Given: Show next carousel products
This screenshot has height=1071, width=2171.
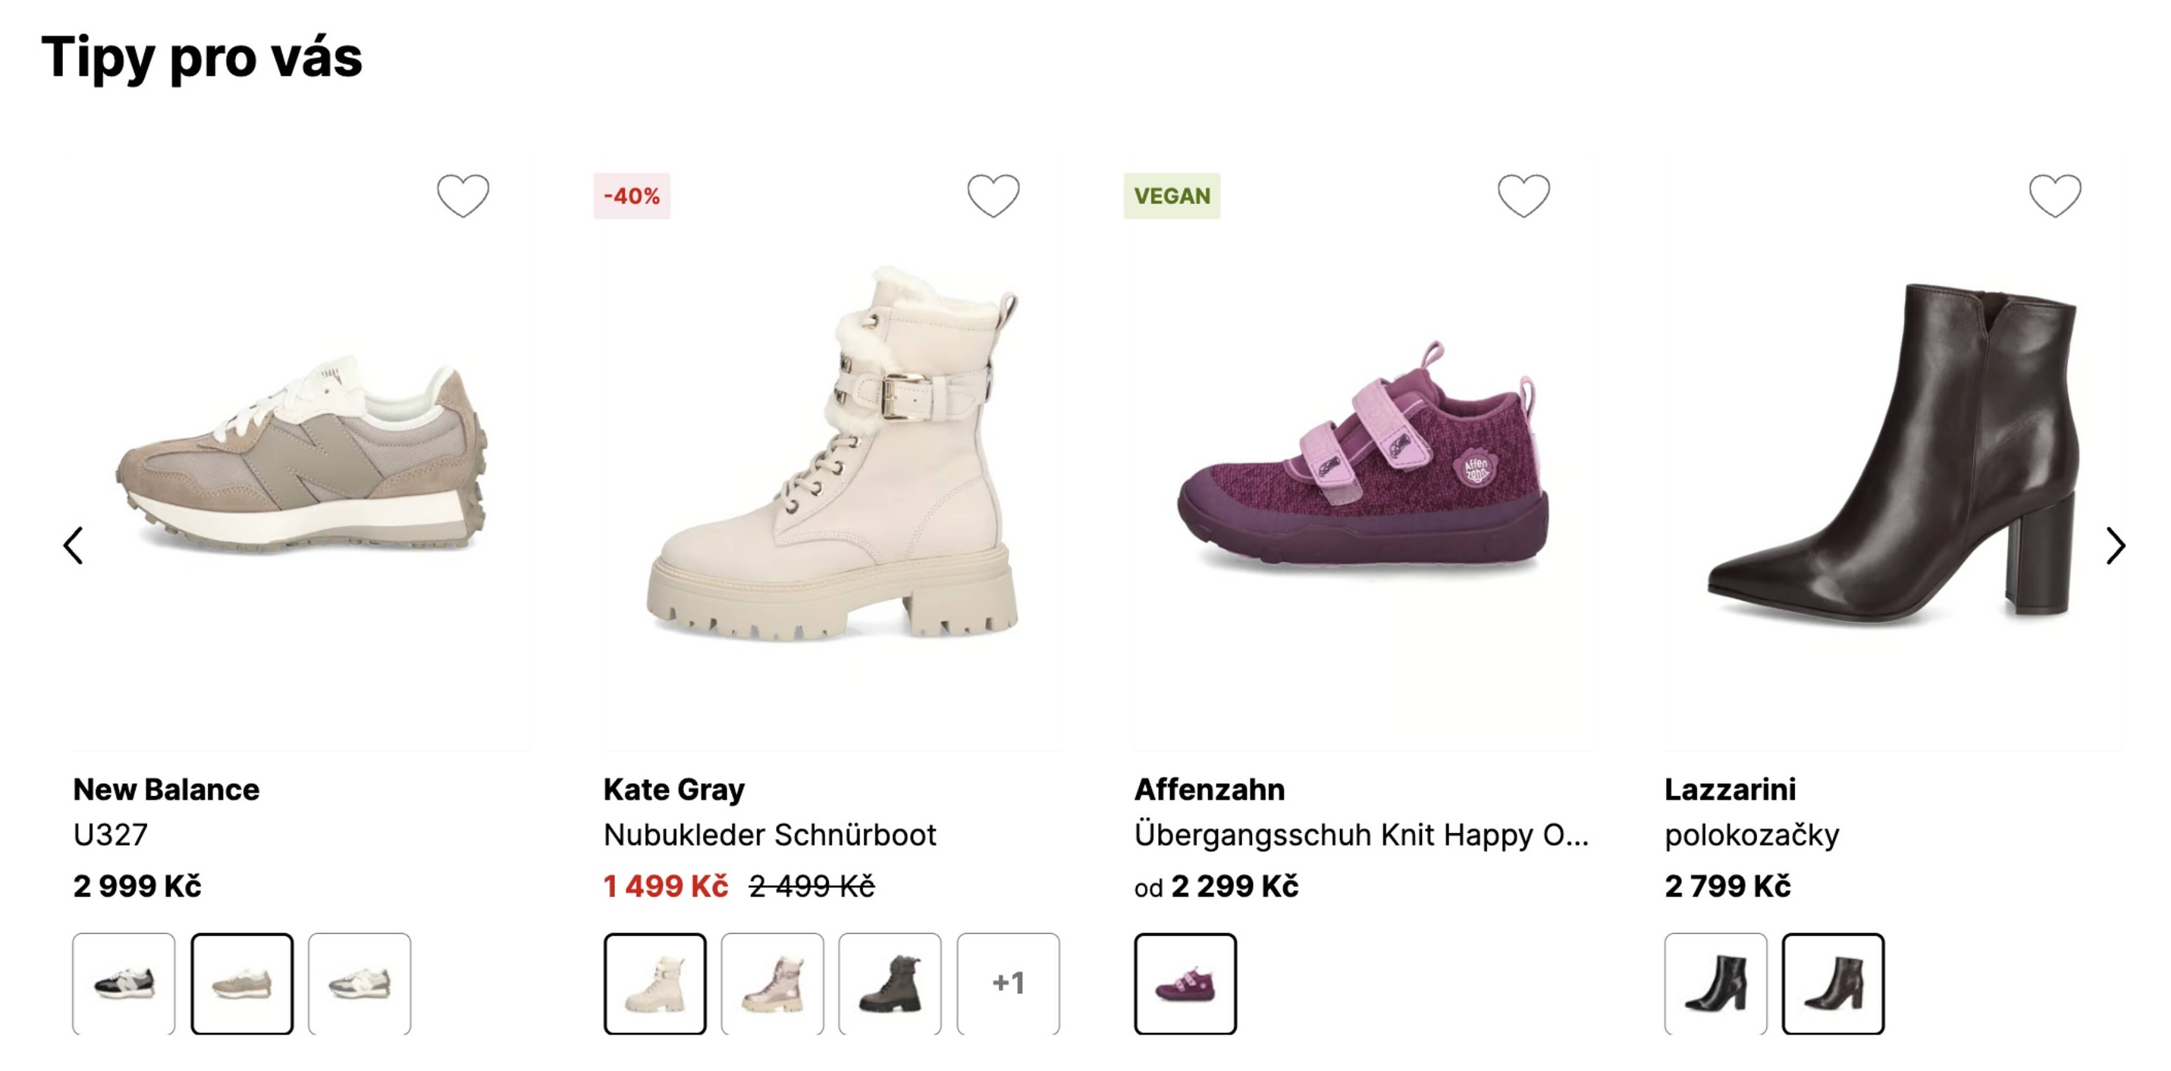Looking at the screenshot, I should (2115, 545).
